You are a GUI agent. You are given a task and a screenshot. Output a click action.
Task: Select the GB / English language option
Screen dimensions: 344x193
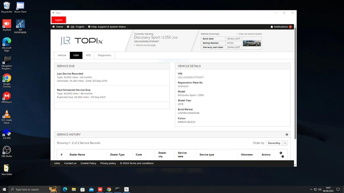pos(75,27)
